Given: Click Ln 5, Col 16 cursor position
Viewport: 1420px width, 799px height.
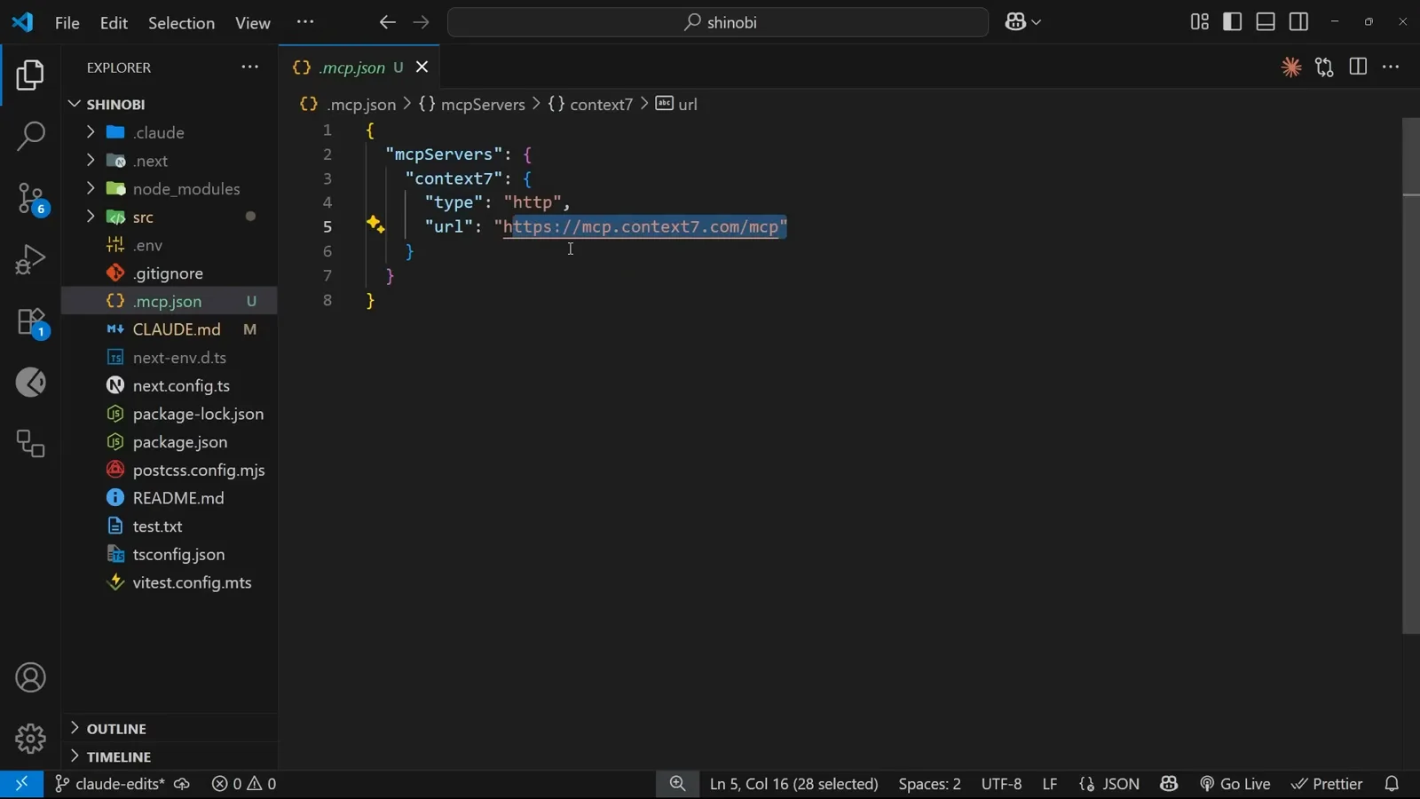Looking at the screenshot, I should (794, 784).
